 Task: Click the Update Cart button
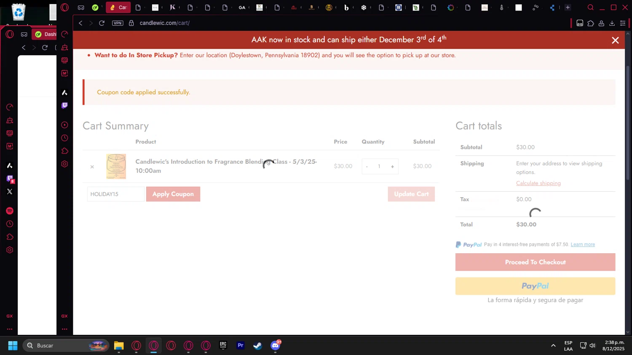coord(411,194)
